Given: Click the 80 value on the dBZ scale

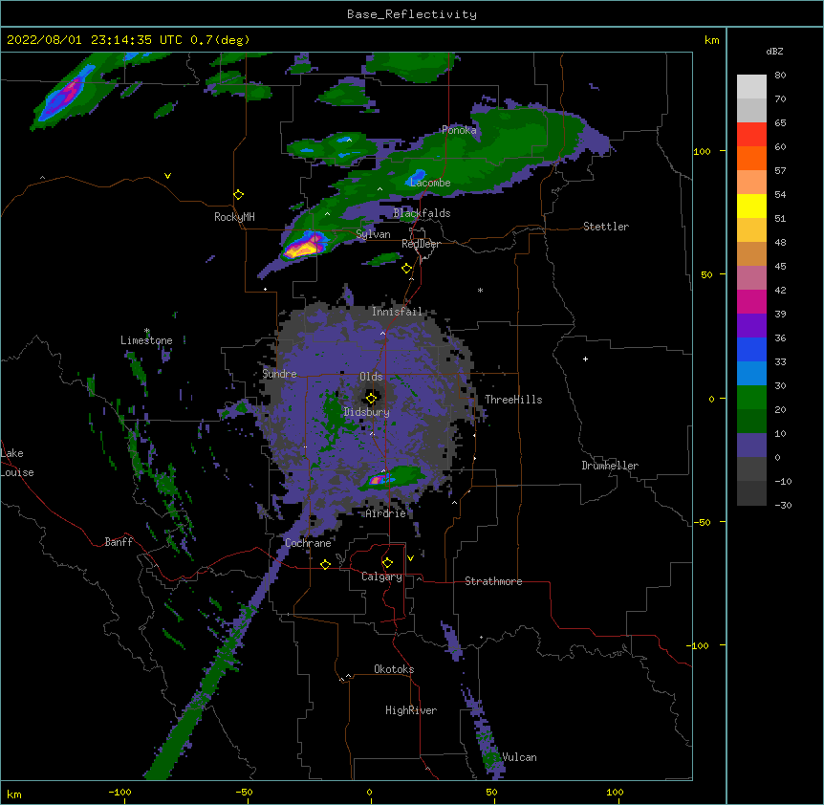Looking at the screenshot, I should [780, 76].
